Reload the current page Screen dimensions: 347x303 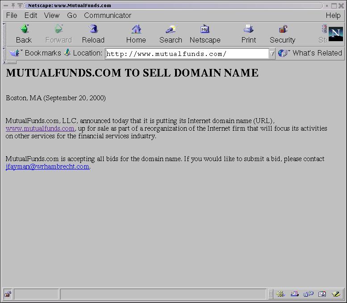pos(93,34)
